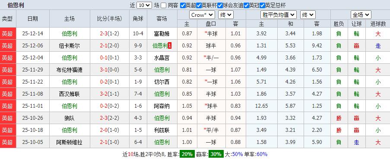Click the 英超 label in the 25-10-05 row

(7, 142)
